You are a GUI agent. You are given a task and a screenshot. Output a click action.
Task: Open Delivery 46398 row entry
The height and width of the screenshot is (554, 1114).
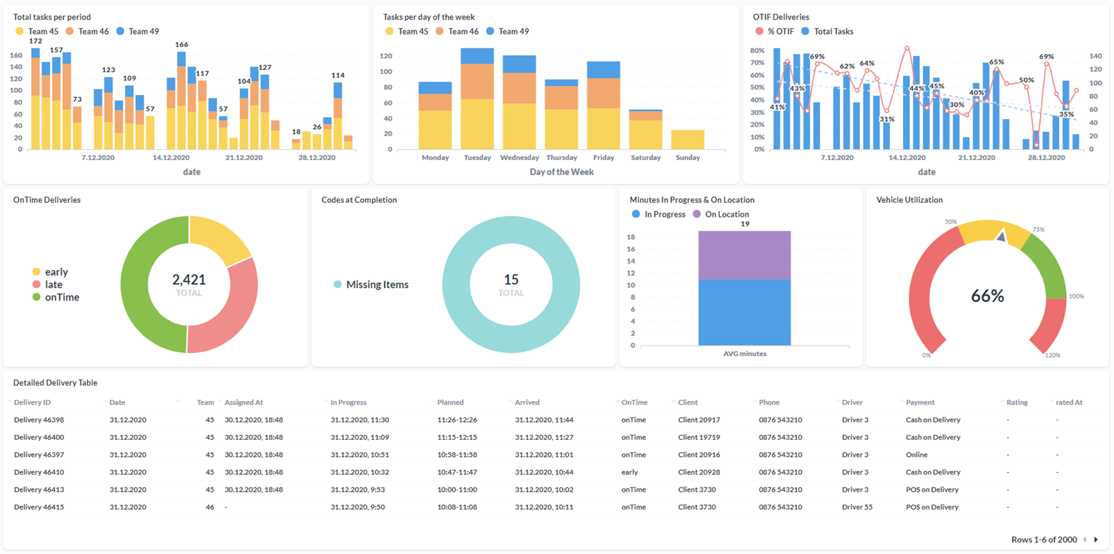[39, 420]
